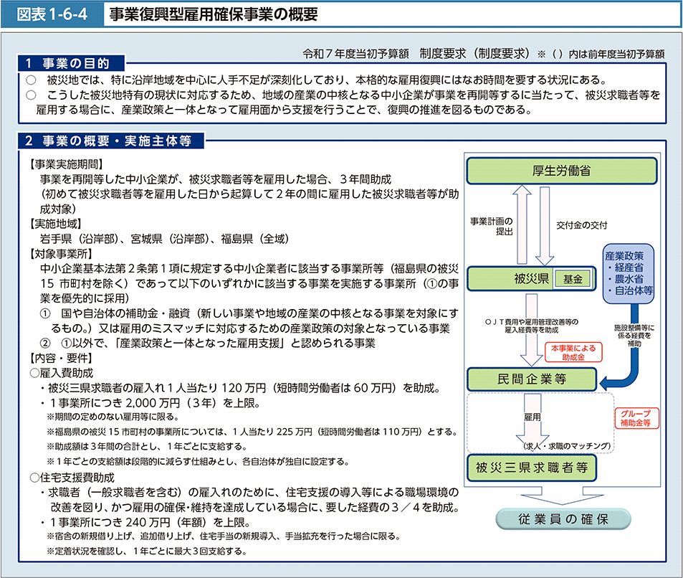Click the note ※助成額は3年間の合計とし
Viewport: 683px width, 578px height.
(x=147, y=447)
